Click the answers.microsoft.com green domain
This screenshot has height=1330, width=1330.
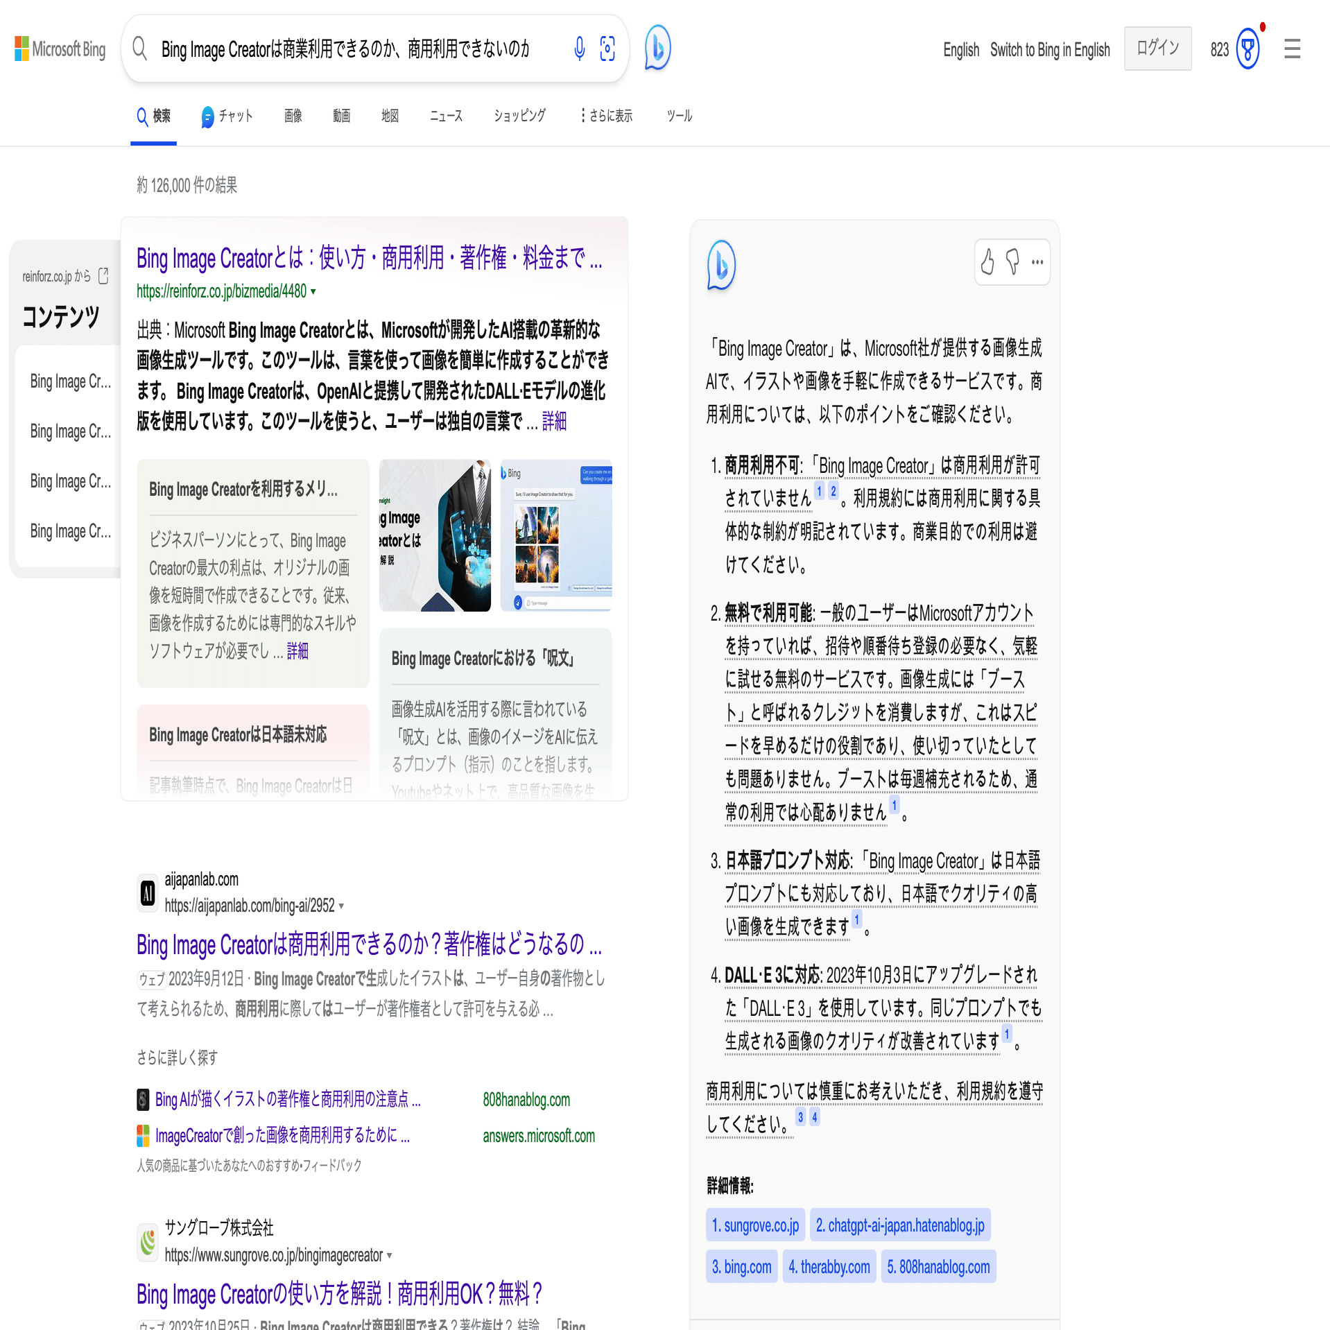tap(539, 1136)
